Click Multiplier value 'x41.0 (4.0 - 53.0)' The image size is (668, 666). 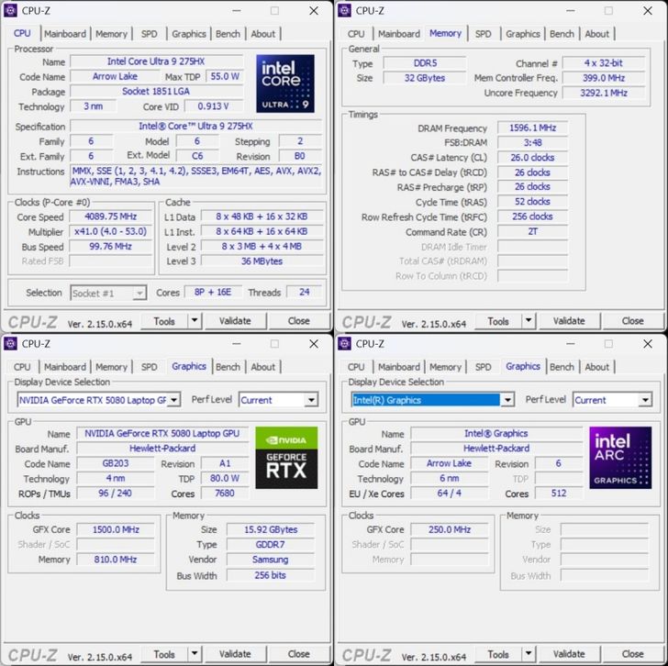pyautogui.click(x=111, y=231)
